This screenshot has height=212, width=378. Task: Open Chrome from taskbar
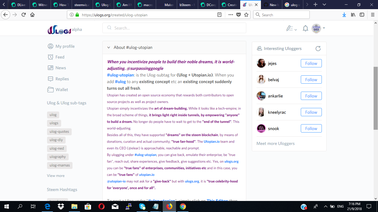click(x=183, y=206)
